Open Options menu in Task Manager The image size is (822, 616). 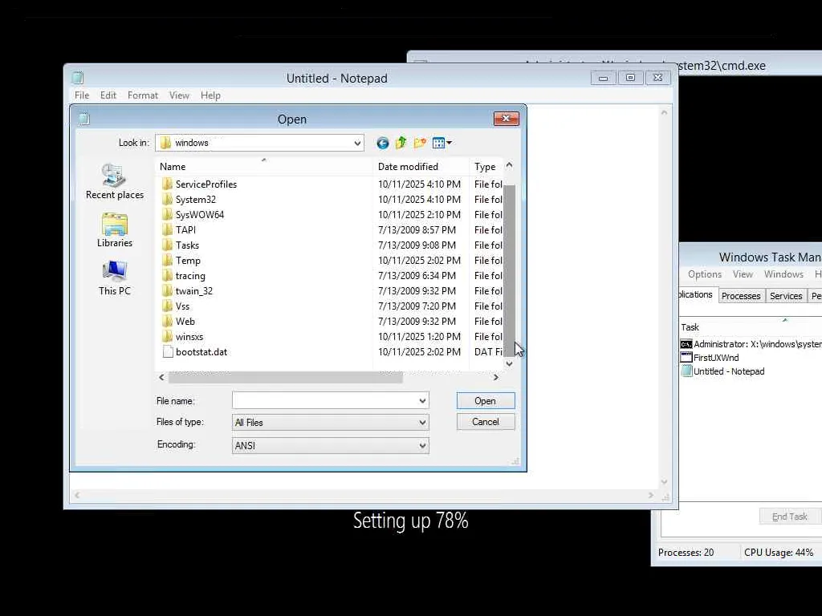pos(705,274)
